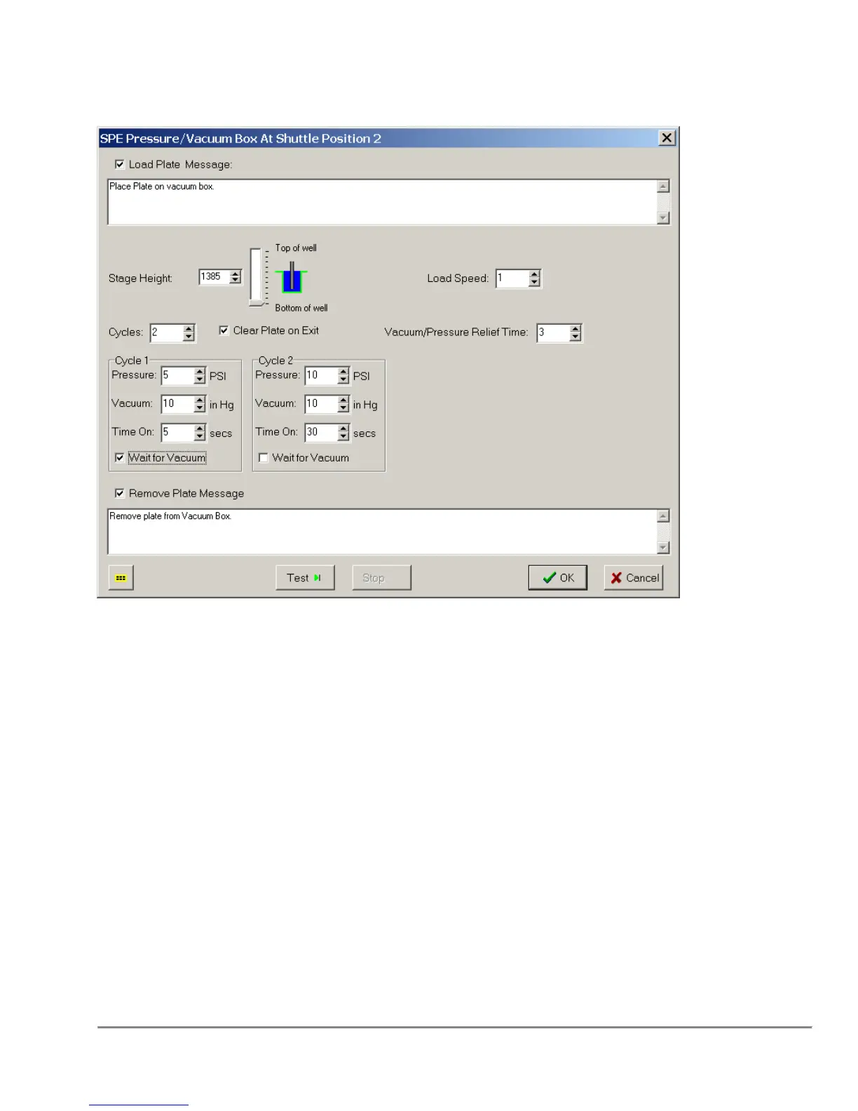Click the Relief Time input field
Viewport: 858px width, 1111px height.
(554, 332)
